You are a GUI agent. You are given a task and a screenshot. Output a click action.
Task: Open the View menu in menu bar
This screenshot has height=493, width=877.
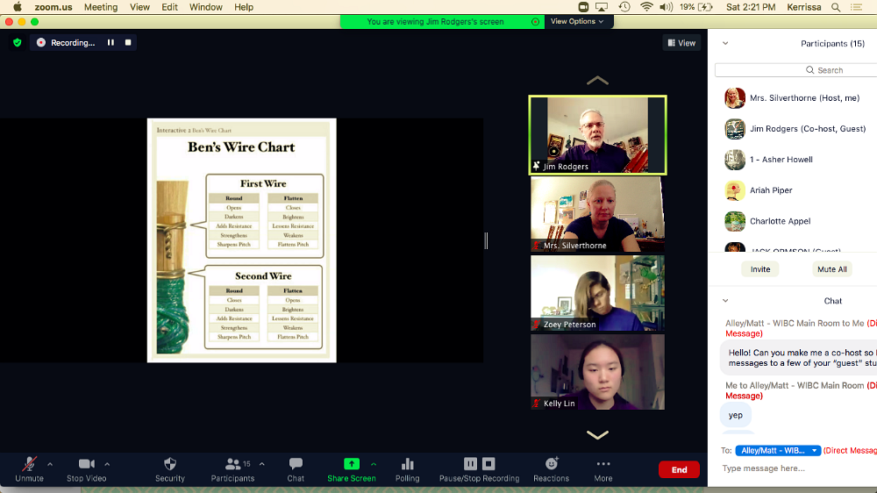coord(139,7)
